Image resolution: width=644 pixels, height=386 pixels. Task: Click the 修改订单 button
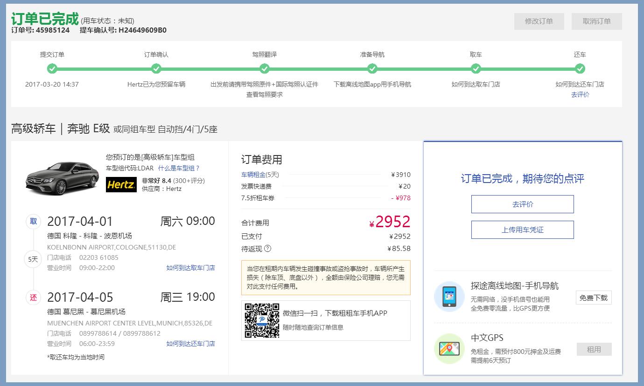coord(539,21)
